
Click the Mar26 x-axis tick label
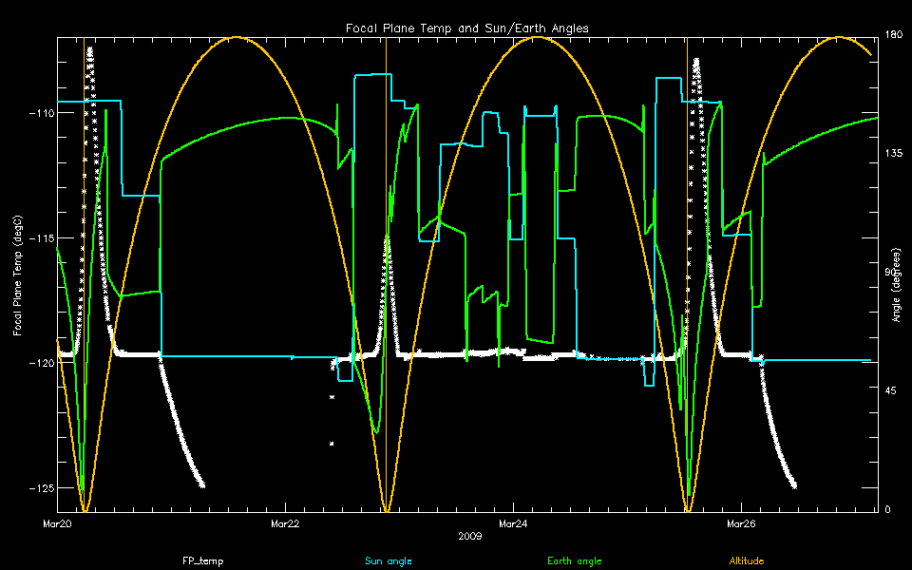pos(741,523)
